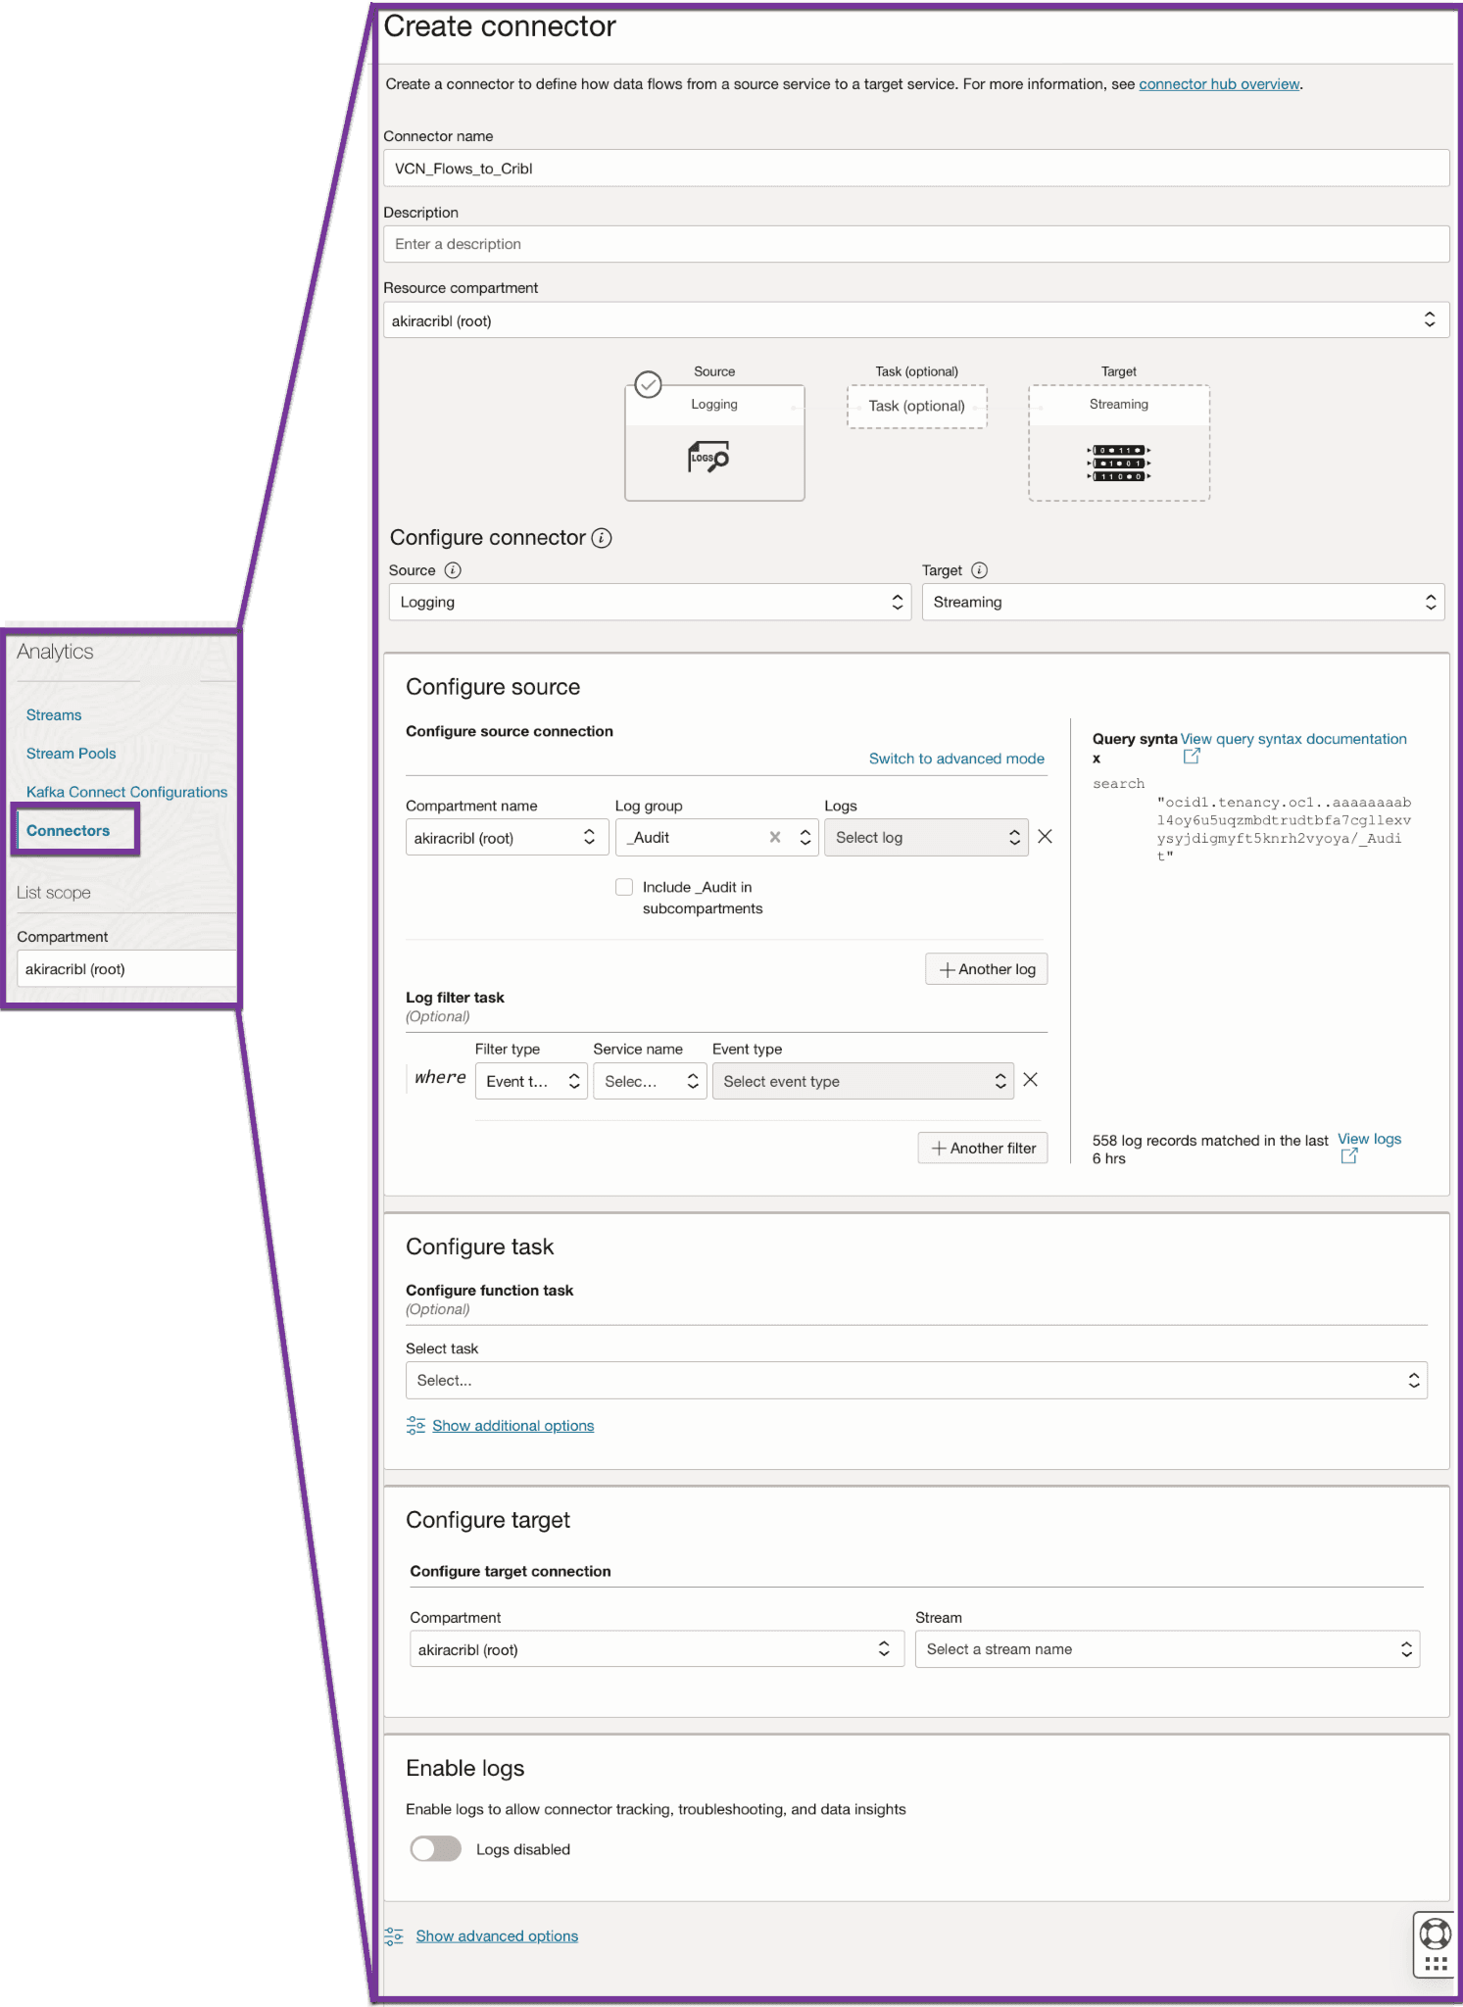Click Switch to advanced mode link

pyautogui.click(x=955, y=759)
